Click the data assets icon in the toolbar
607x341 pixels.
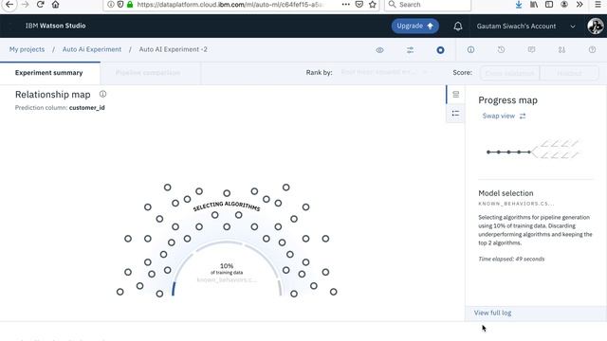(x=561, y=50)
